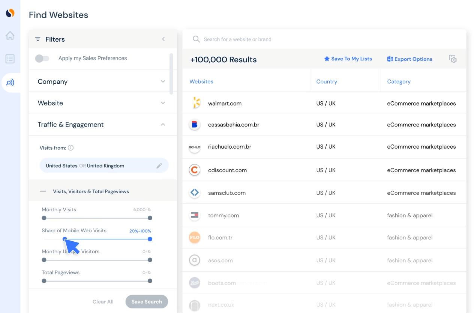The width and height of the screenshot is (474, 313).
Task: Open the cdiscount.com row link
Action: point(227,170)
